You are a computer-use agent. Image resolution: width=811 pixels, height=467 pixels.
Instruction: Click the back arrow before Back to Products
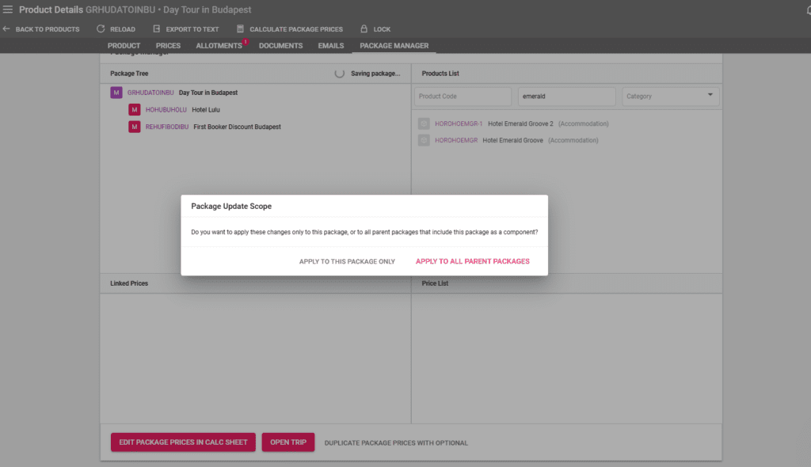[x=6, y=28]
